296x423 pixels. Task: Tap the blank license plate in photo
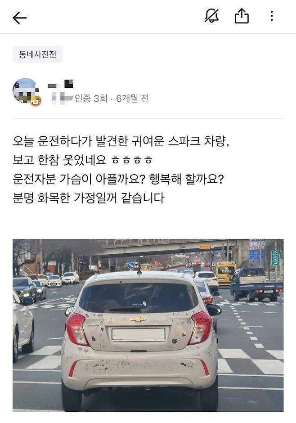click(x=138, y=334)
